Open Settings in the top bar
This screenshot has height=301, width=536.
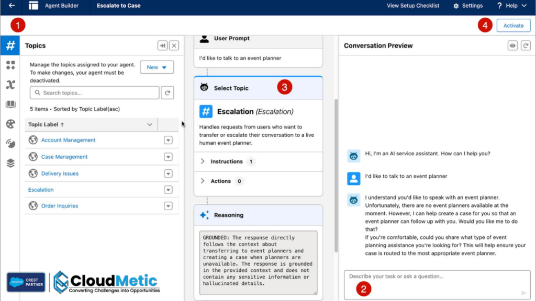467,6
